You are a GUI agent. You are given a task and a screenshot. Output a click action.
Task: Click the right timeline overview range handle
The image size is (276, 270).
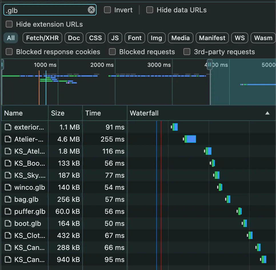(x=210, y=65)
